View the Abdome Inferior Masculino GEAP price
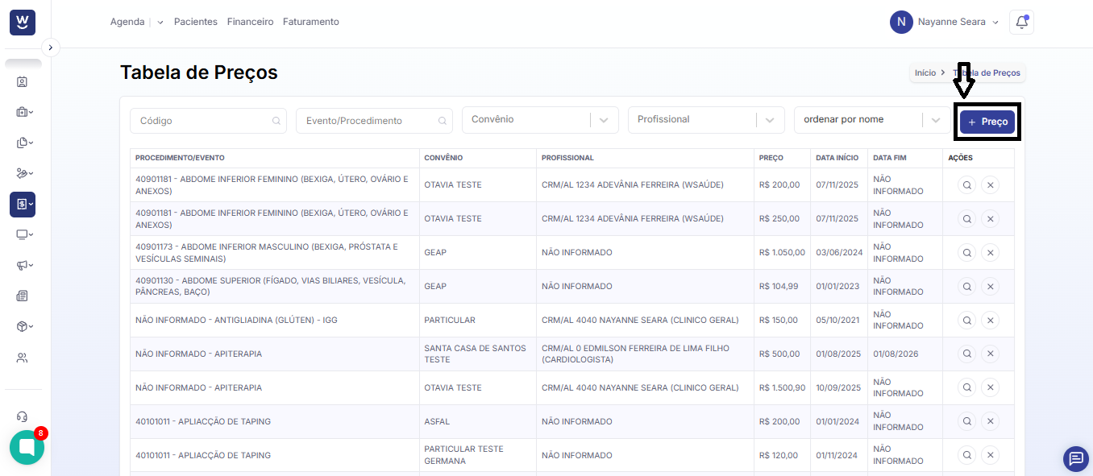The image size is (1093, 476). [x=966, y=253]
